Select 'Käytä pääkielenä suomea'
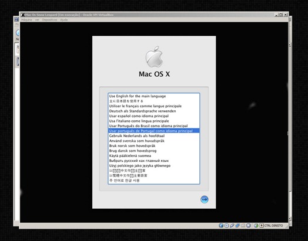Image resolution: width=308 pixels, height=241 pixels. click(154, 156)
